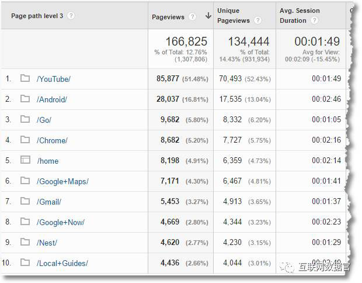The height and width of the screenshot is (283, 362).
Task: Open the /Local+Guides/ path link
Action: pyautogui.click(x=62, y=264)
